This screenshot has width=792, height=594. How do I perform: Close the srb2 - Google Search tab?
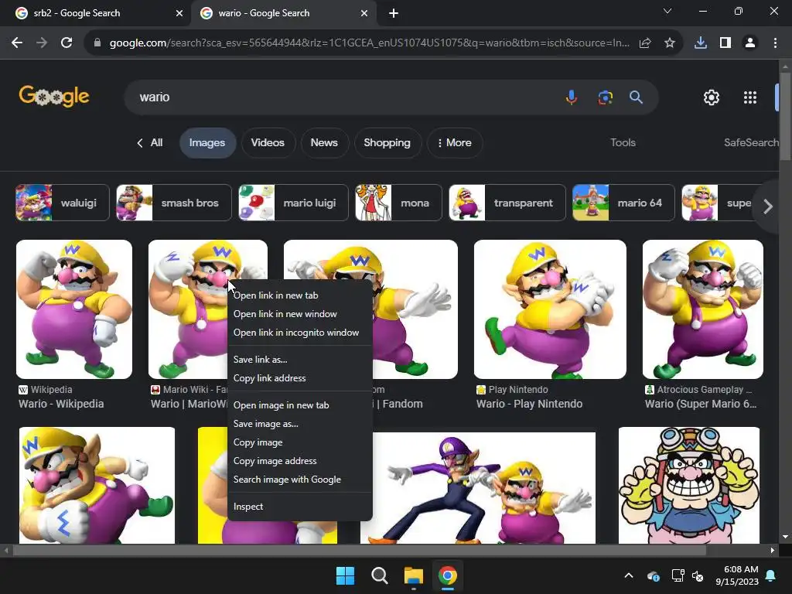click(x=179, y=13)
